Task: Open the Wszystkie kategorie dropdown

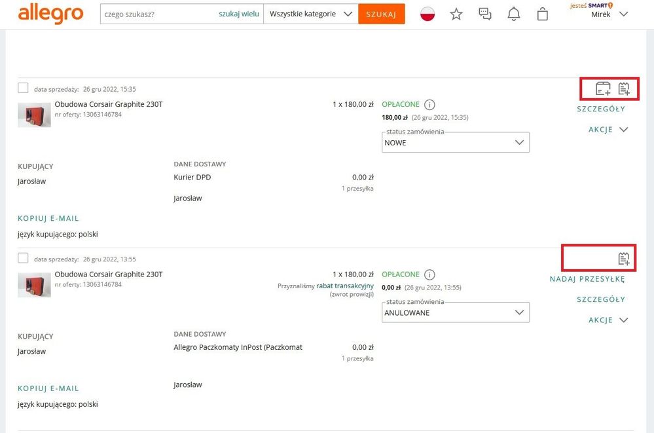Action: tap(311, 14)
